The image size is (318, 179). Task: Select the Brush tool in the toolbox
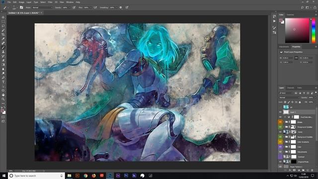point(3,48)
